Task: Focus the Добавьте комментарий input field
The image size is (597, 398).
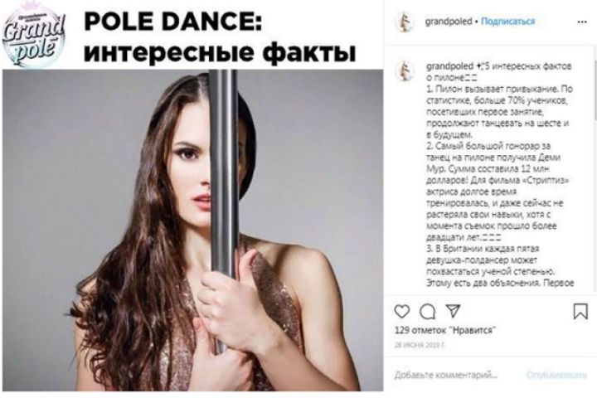Action: click(446, 375)
